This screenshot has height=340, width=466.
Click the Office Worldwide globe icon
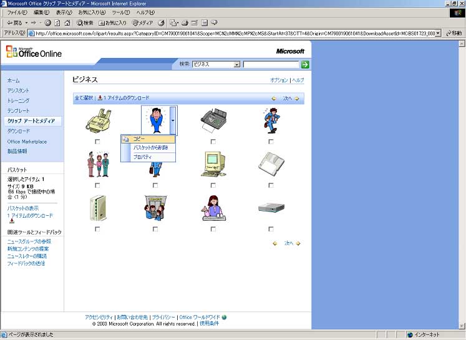tap(224, 317)
